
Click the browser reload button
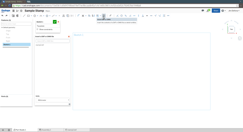click(x=10, y=6)
